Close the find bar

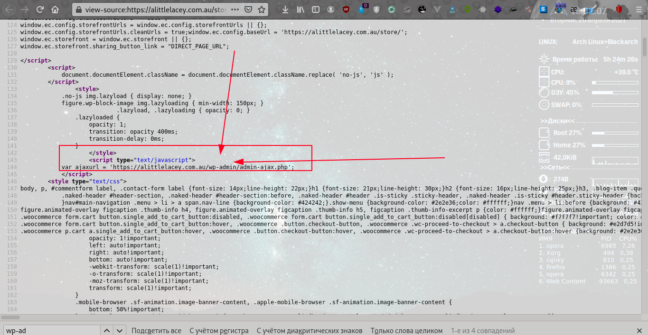[639, 330]
